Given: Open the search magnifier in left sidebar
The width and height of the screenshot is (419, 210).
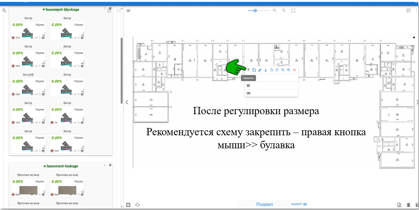Looking at the screenshot, I should click(x=4, y=11).
